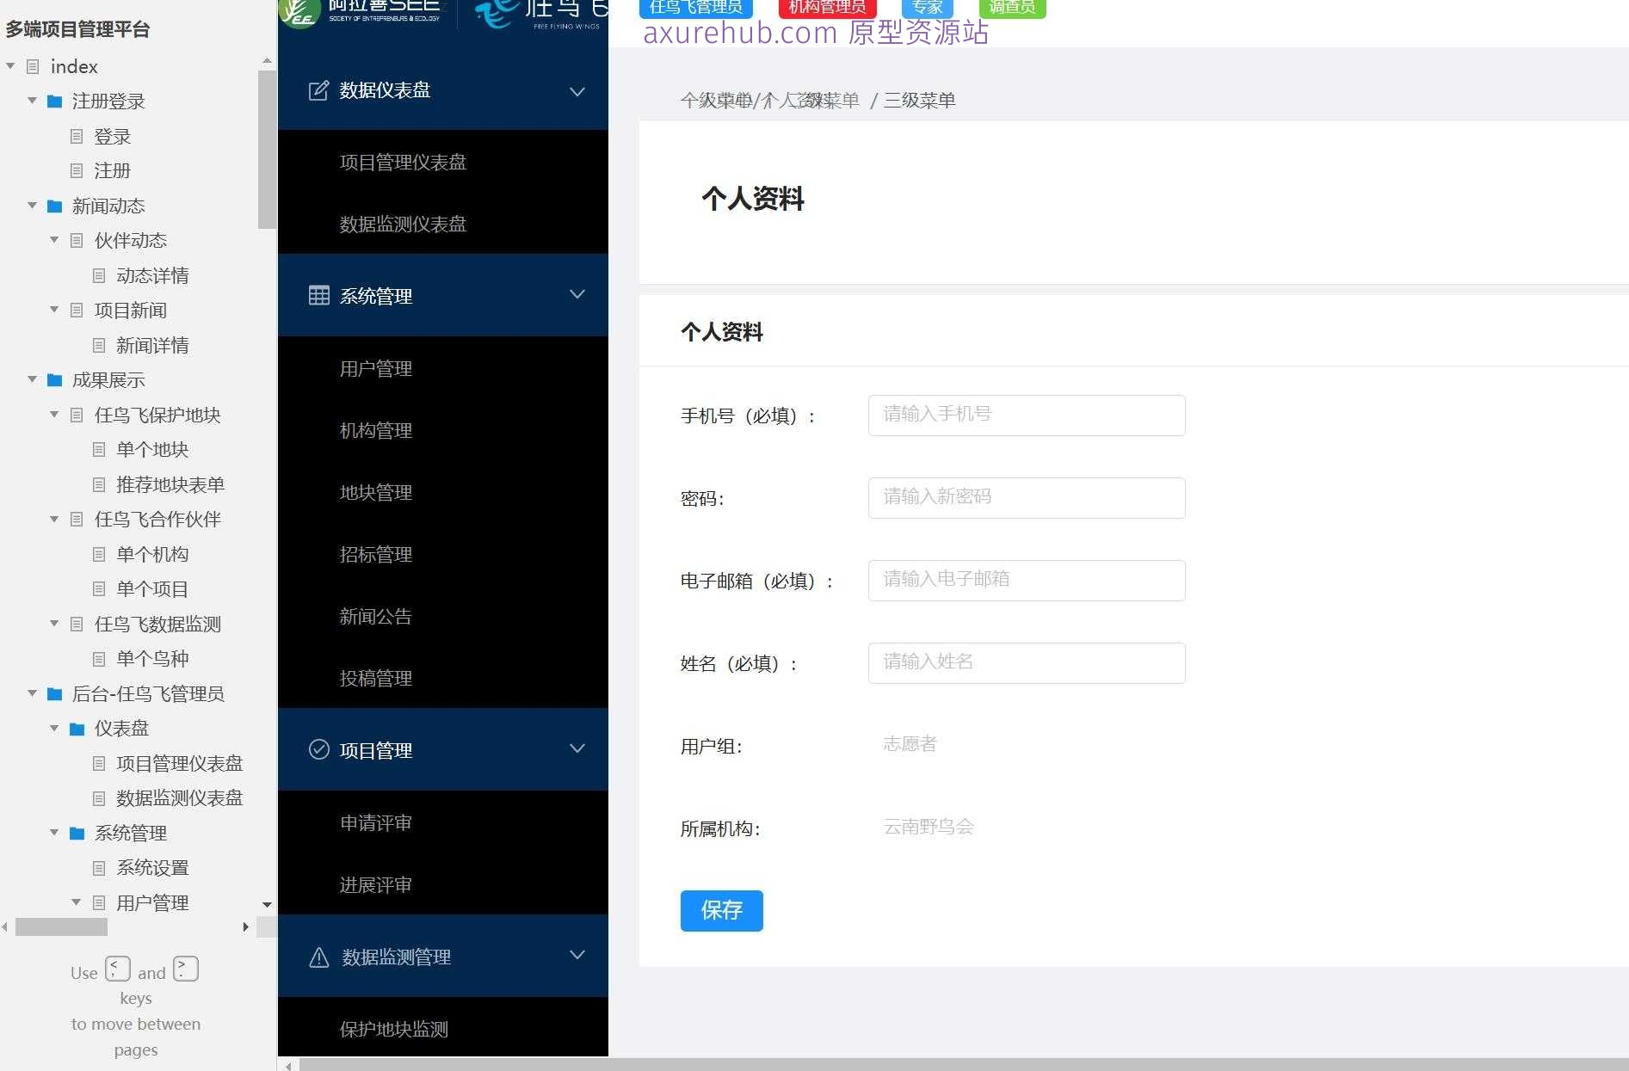Click the 项目管理 checkmark circle icon
The width and height of the screenshot is (1629, 1071).
tap(318, 749)
